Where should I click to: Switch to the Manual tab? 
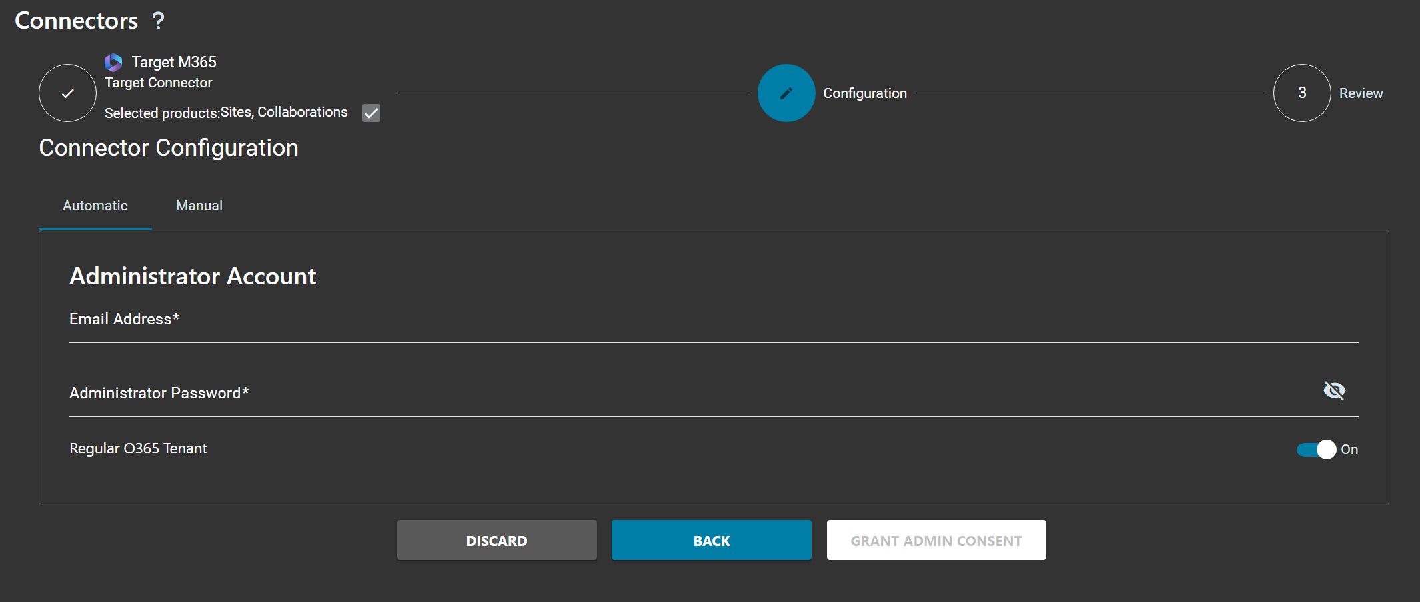point(199,205)
